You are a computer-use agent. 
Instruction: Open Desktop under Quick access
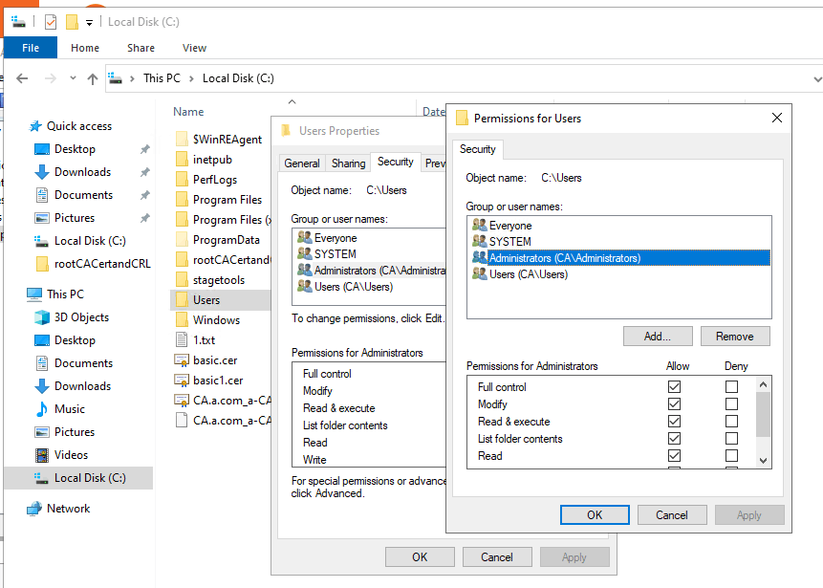coord(75,149)
